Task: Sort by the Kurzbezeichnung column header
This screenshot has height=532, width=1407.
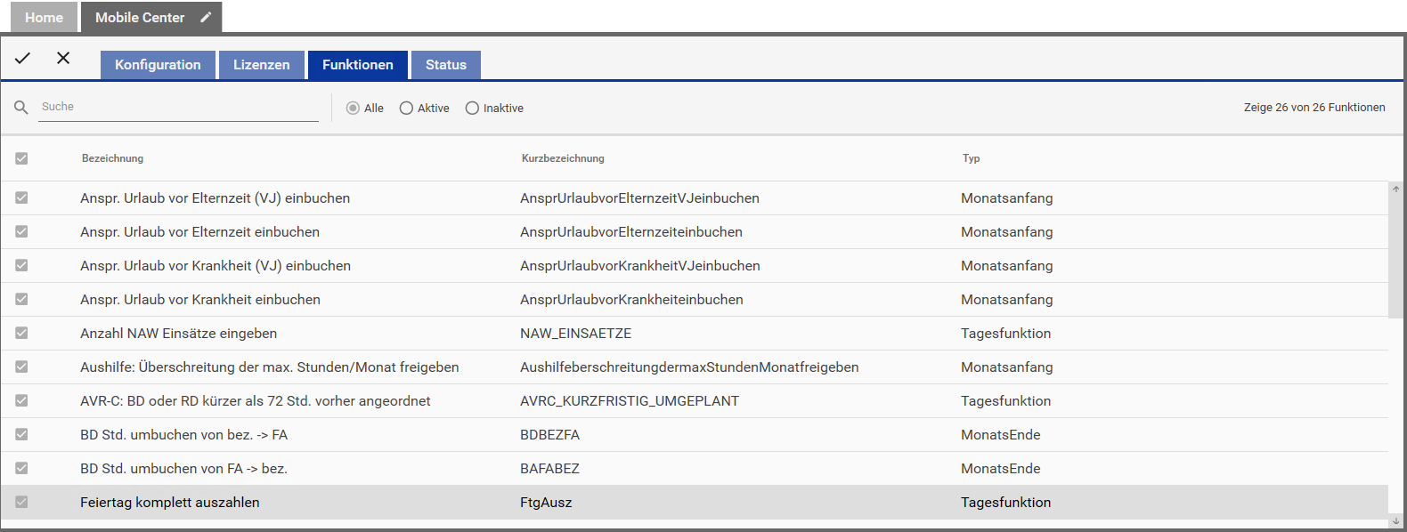Action: coord(563,158)
